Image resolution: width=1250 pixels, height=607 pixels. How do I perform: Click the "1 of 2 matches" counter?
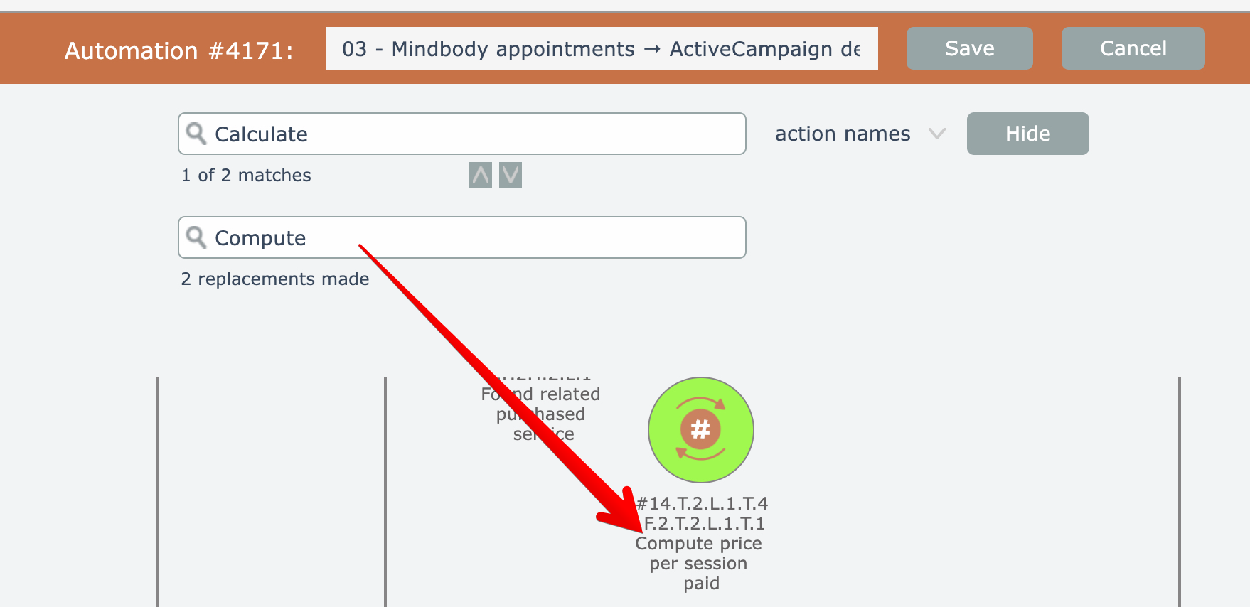pos(246,175)
